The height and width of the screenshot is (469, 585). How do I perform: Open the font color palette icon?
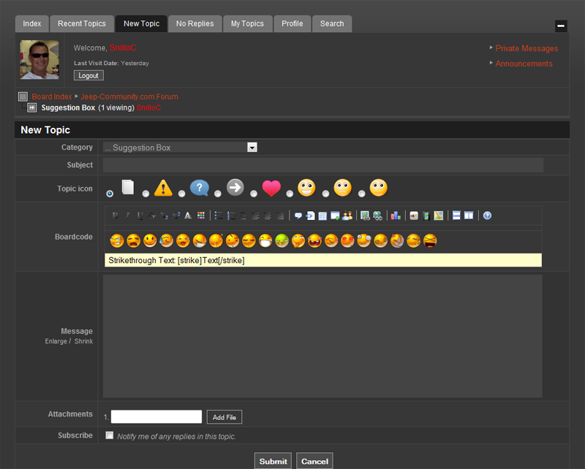click(200, 216)
